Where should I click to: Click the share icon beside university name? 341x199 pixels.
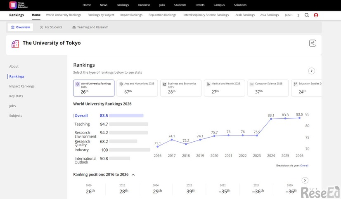313,43
